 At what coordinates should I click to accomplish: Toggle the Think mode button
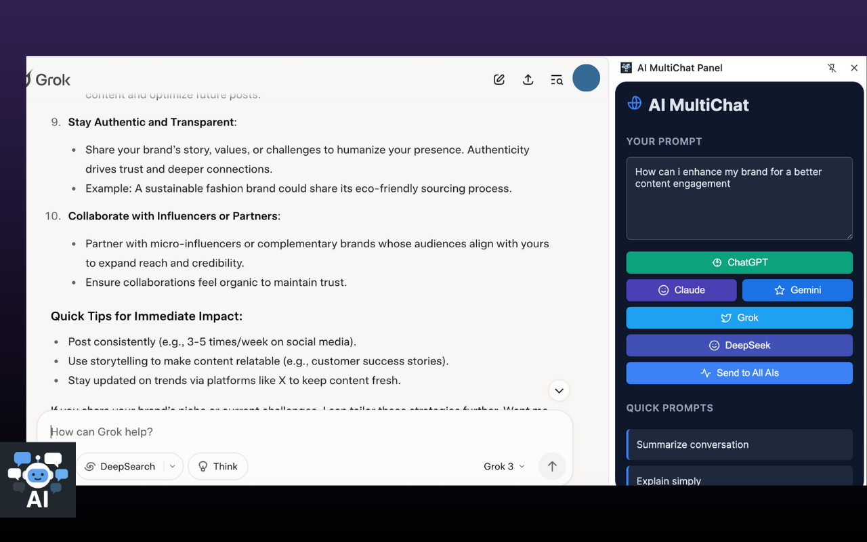click(x=217, y=466)
